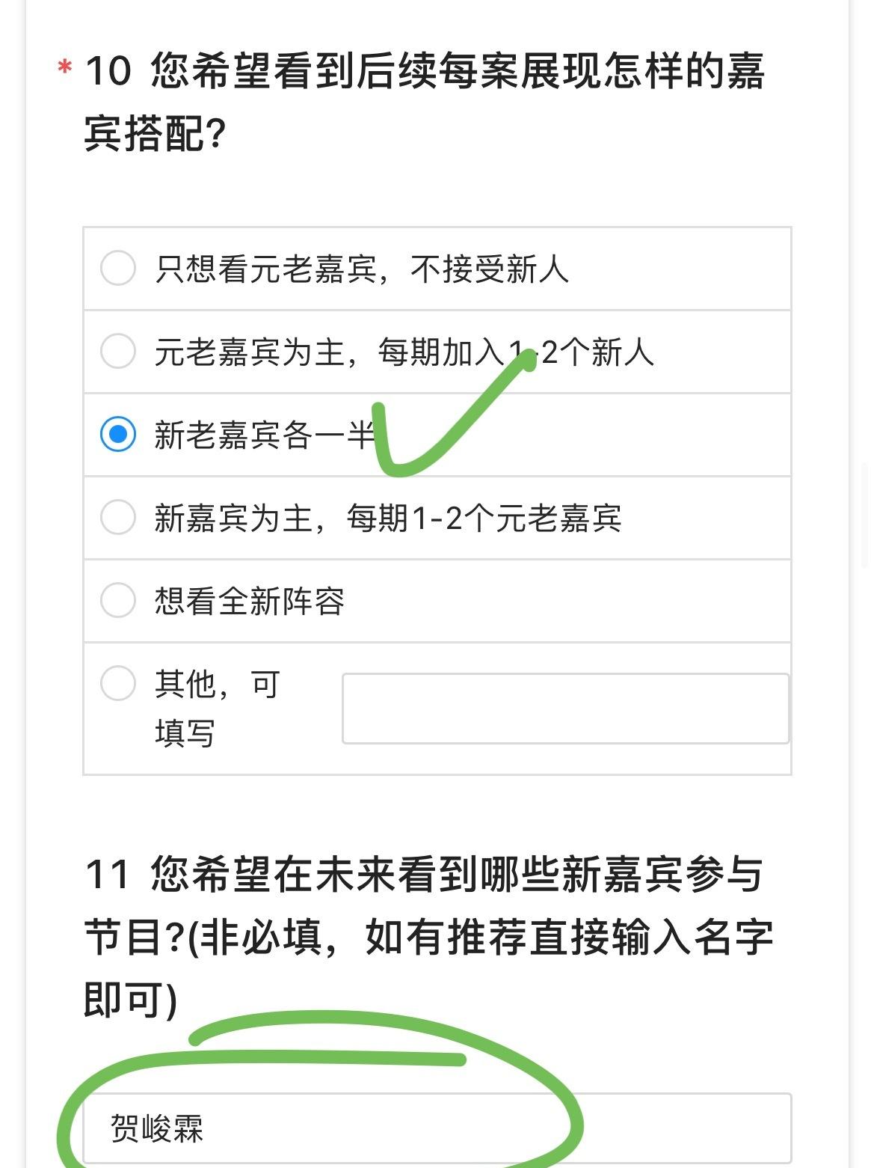Click the hint text 非必填，如有推荐直接输入名字即可
Viewport: 871px width, 1168px height.
point(478,938)
